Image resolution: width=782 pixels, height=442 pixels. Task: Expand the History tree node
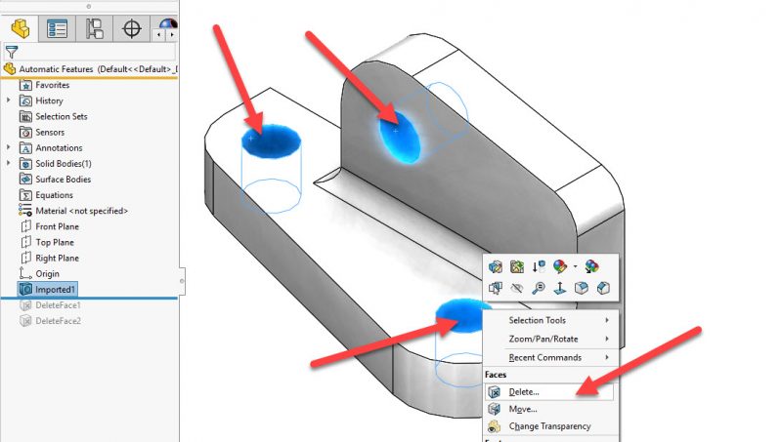(9, 100)
